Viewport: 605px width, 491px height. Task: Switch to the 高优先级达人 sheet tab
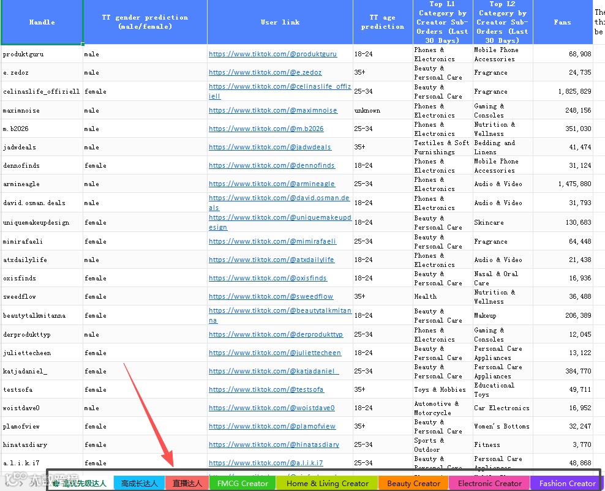[x=80, y=483]
